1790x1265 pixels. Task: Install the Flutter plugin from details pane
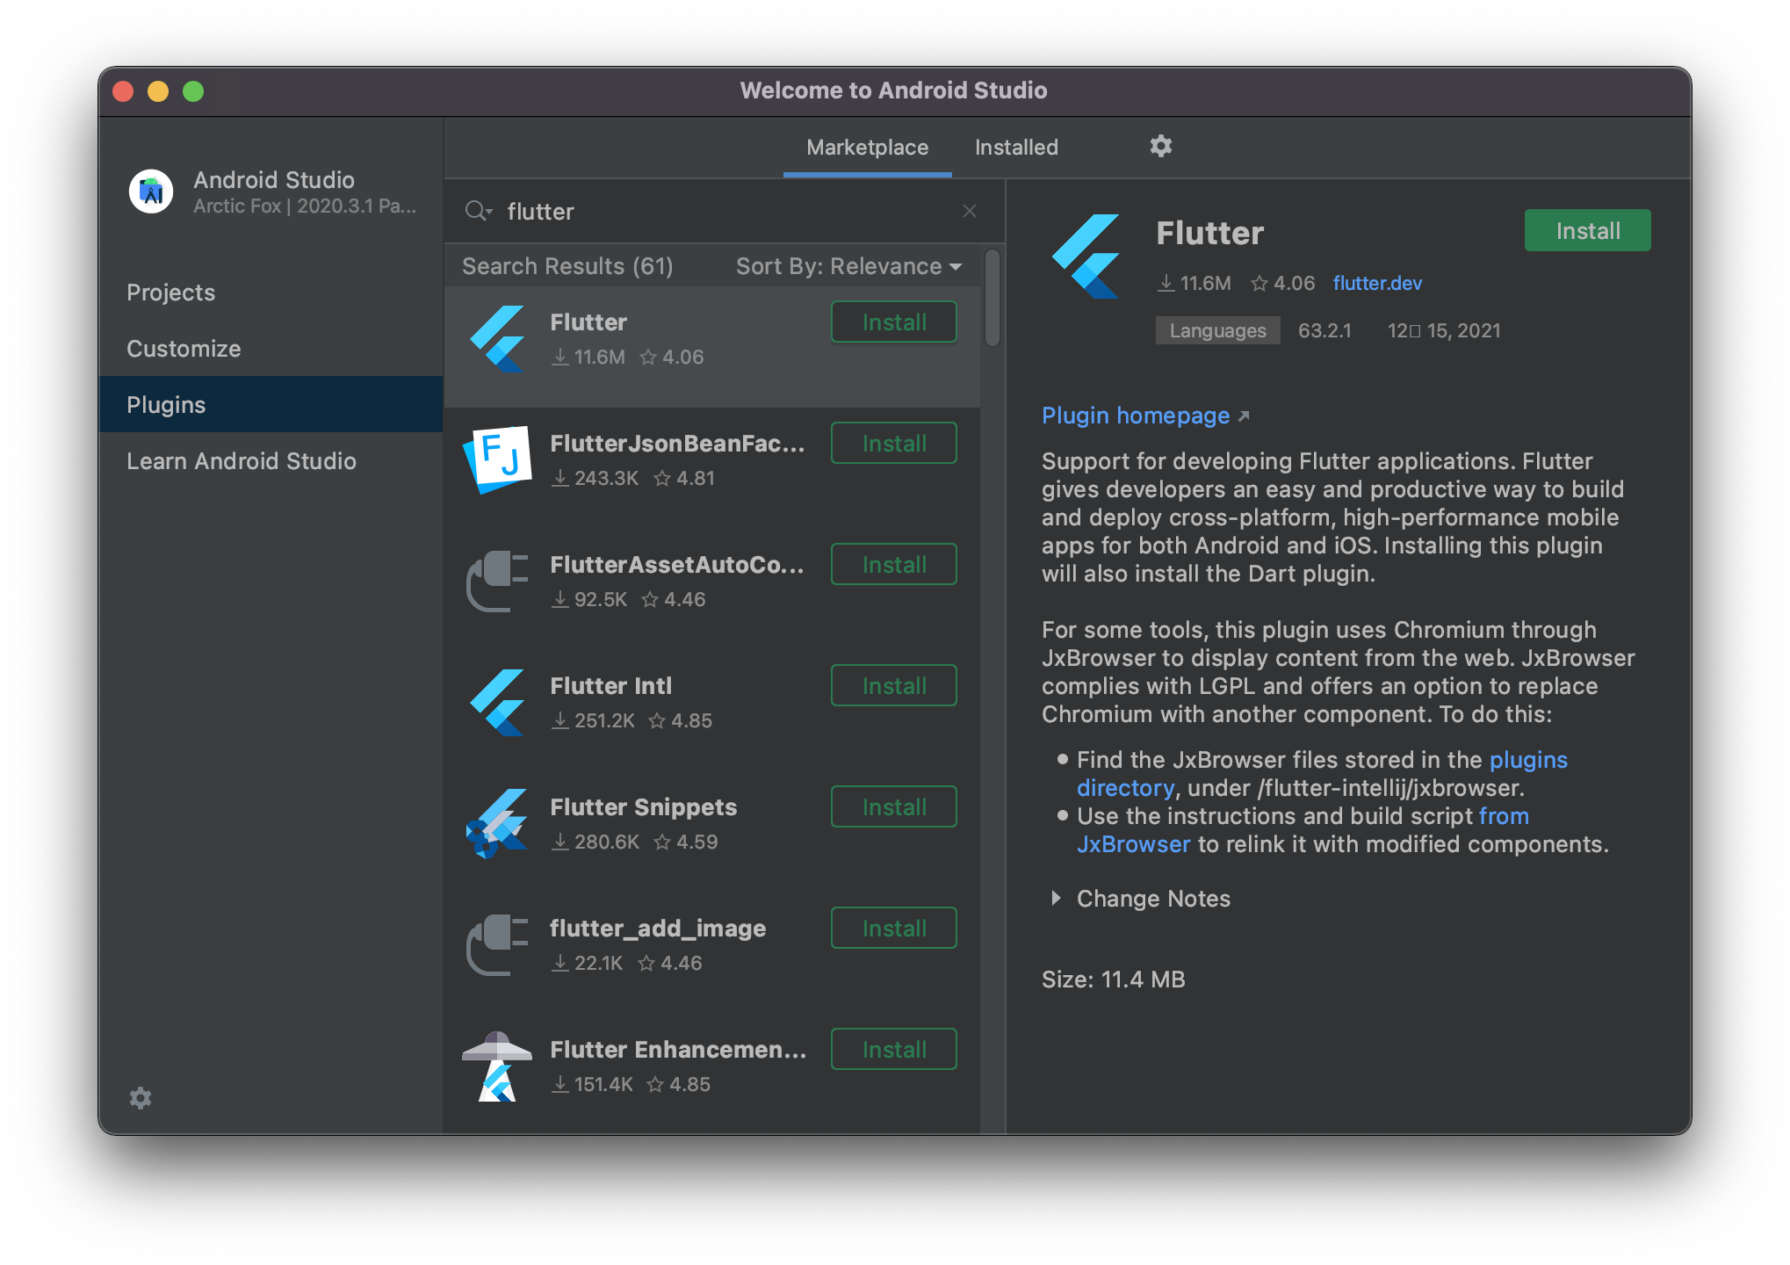1587,231
